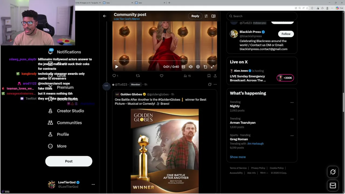Open the reader view icon in post header

213,16
